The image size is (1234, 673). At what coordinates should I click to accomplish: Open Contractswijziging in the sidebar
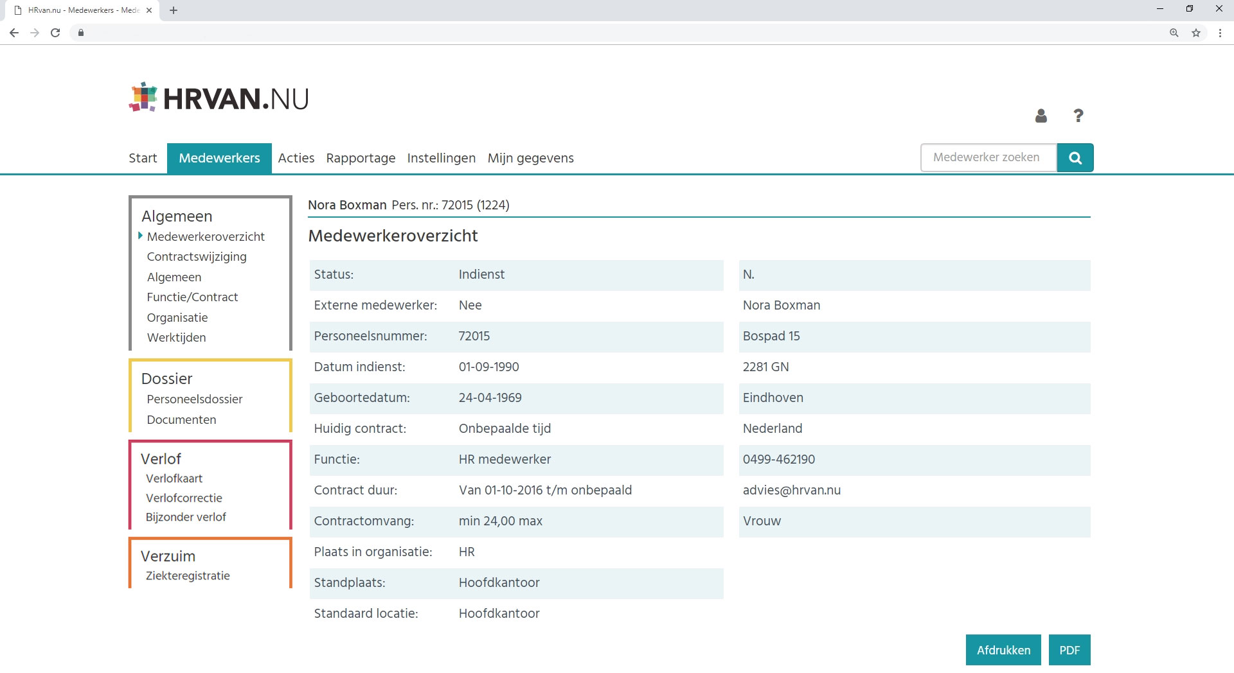[x=197, y=257]
